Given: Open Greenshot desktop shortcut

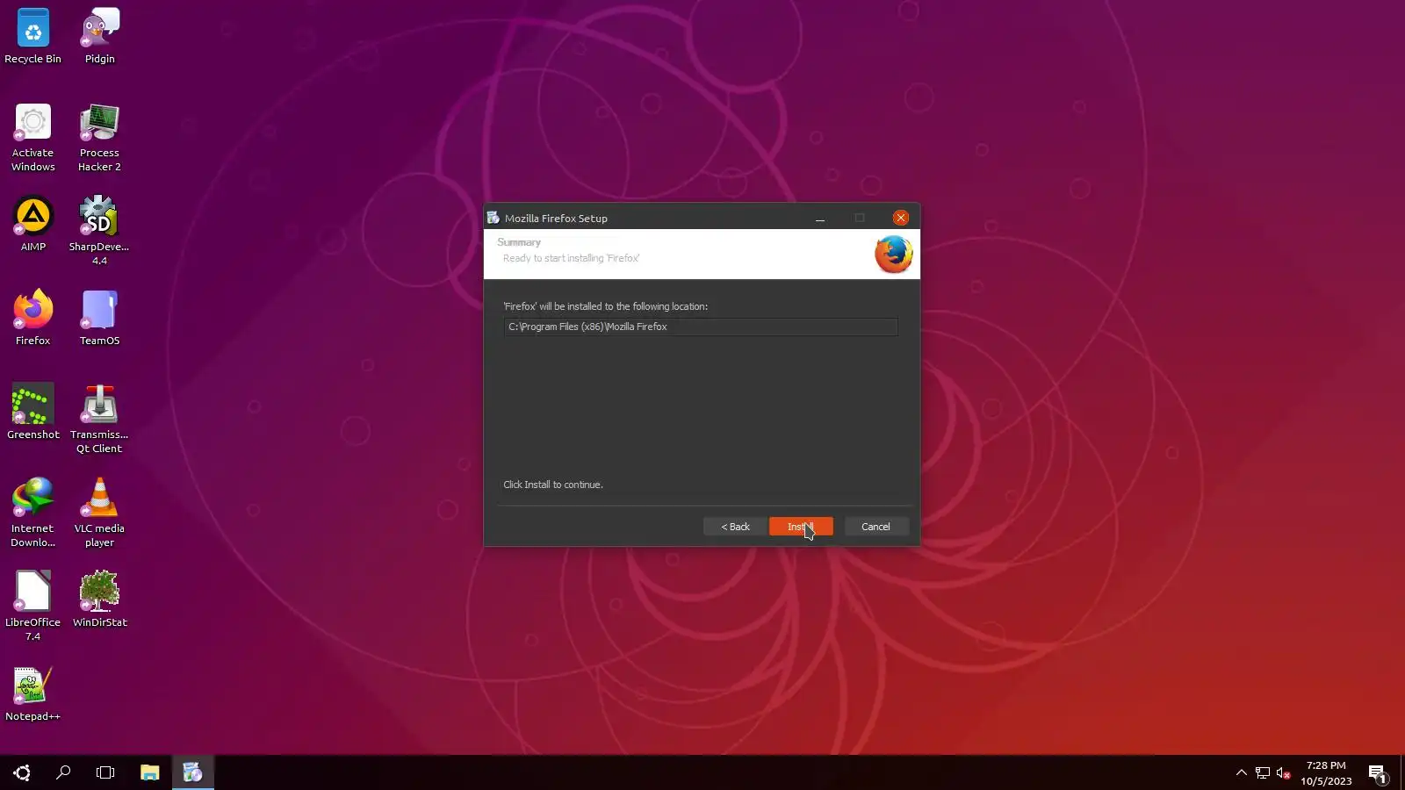Looking at the screenshot, I should [x=33, y=412].
